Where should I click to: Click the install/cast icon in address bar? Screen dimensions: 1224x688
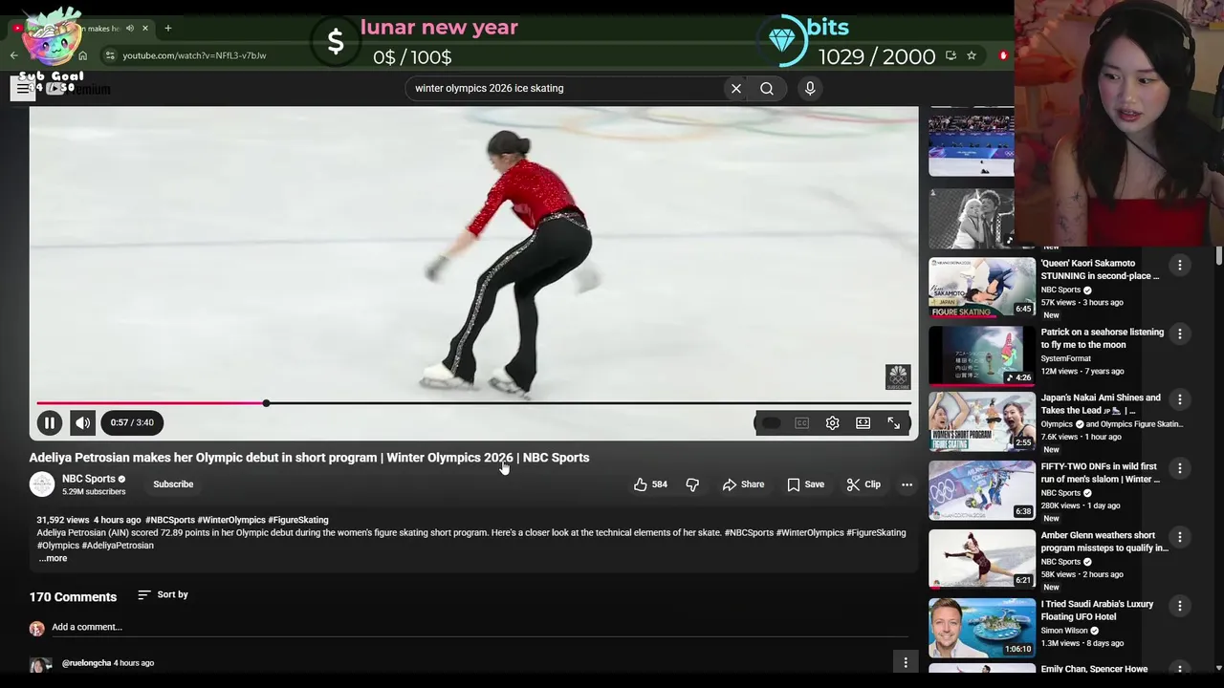coord(951,55)
